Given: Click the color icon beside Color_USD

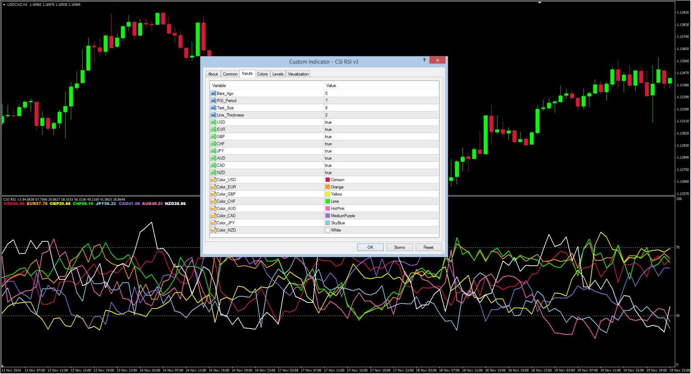Looking at the screenshot, I should pyautogui.click(x=213, y=179).
